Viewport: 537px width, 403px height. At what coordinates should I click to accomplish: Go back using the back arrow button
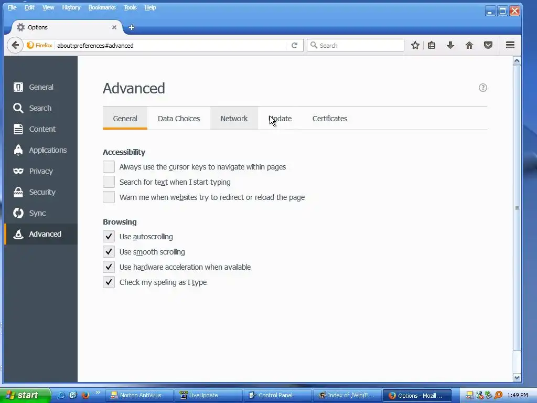(x=15, y=45)
